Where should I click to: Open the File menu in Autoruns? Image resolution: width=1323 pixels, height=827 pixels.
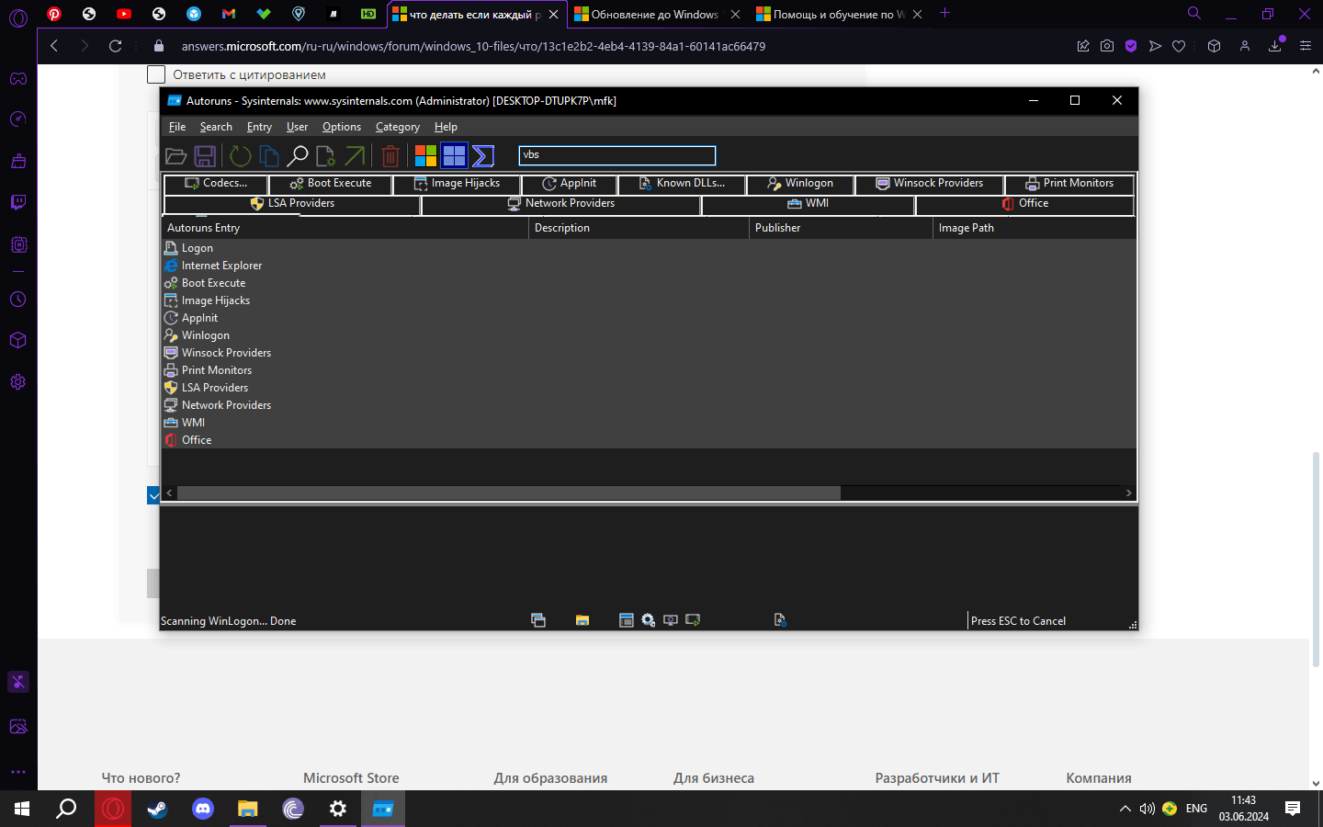[177, 127]
